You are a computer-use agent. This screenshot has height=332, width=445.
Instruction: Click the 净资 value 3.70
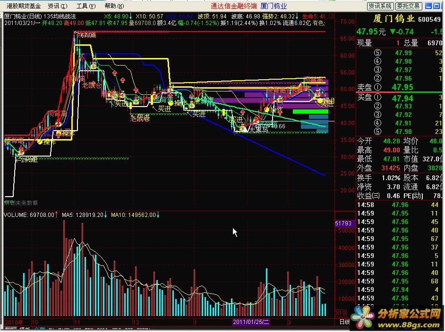point(394,187)
